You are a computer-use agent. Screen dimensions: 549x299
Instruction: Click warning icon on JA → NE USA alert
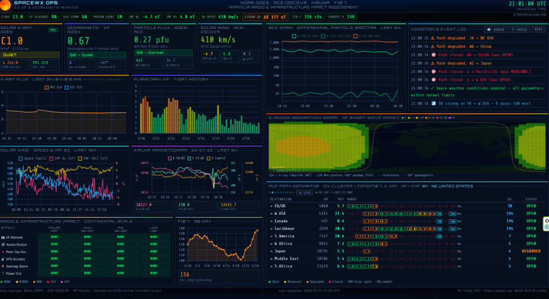click(433, 38)
